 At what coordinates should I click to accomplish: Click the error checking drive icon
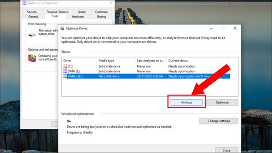(32, 35)
